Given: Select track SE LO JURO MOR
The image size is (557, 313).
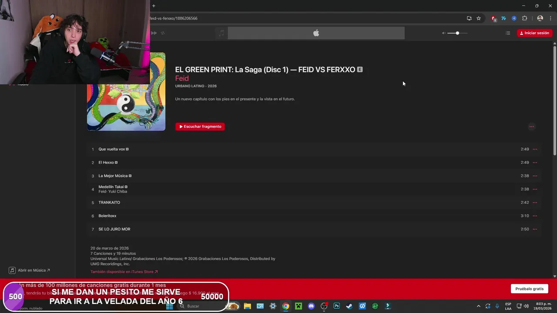Looking at the screenshot, I should click(313, 229).
